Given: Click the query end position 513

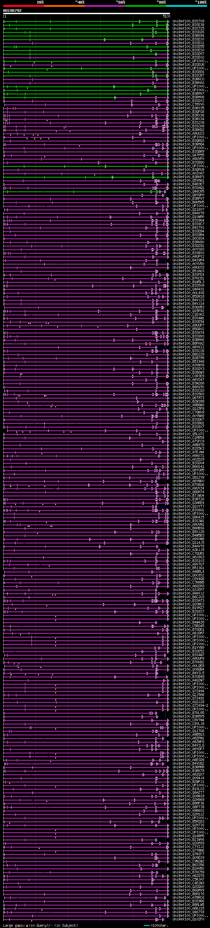Looking at the screenshot, I should (x=165, y=16).
